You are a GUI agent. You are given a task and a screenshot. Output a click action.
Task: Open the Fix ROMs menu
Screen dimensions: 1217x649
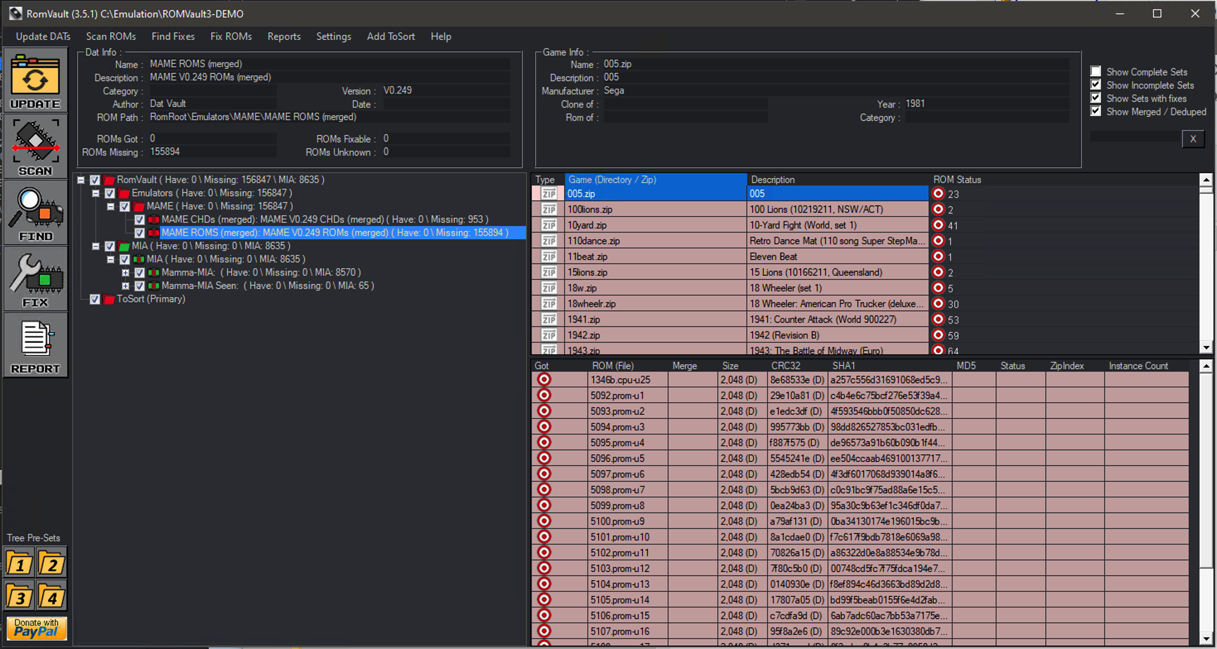tap(231, 36)
